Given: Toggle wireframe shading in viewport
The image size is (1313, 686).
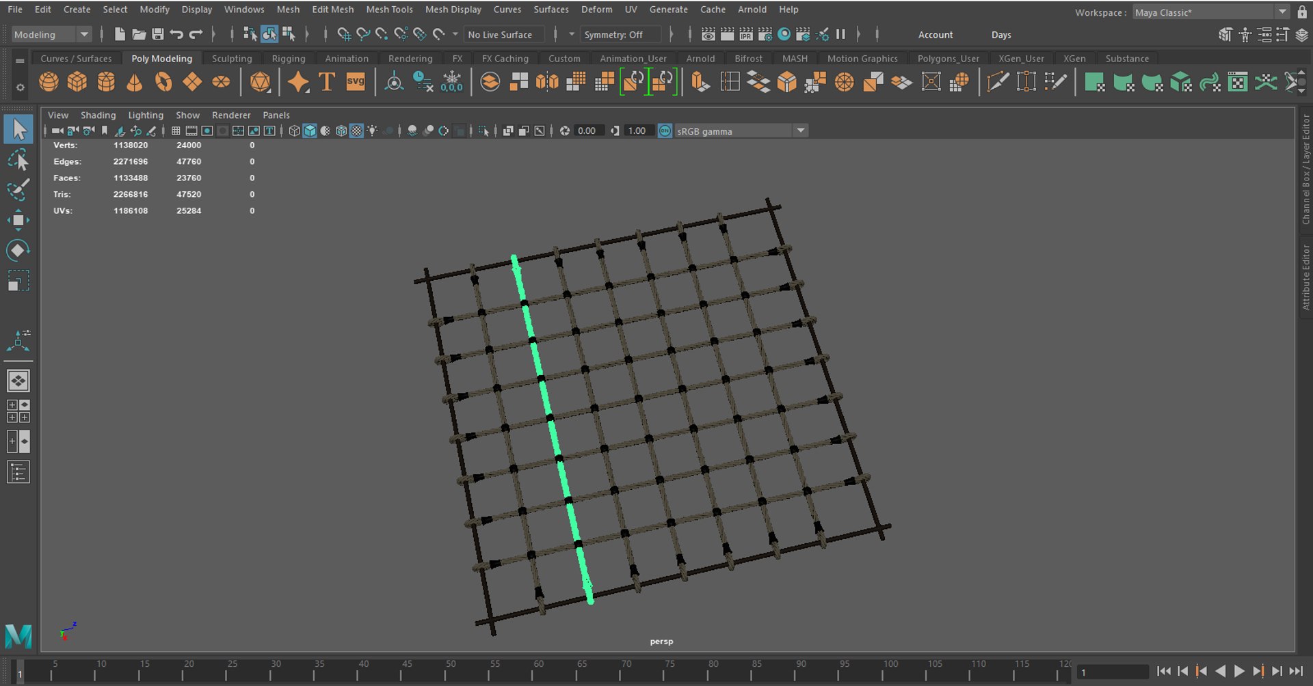Looking at the screenshot, I should (x=294, y=131).
